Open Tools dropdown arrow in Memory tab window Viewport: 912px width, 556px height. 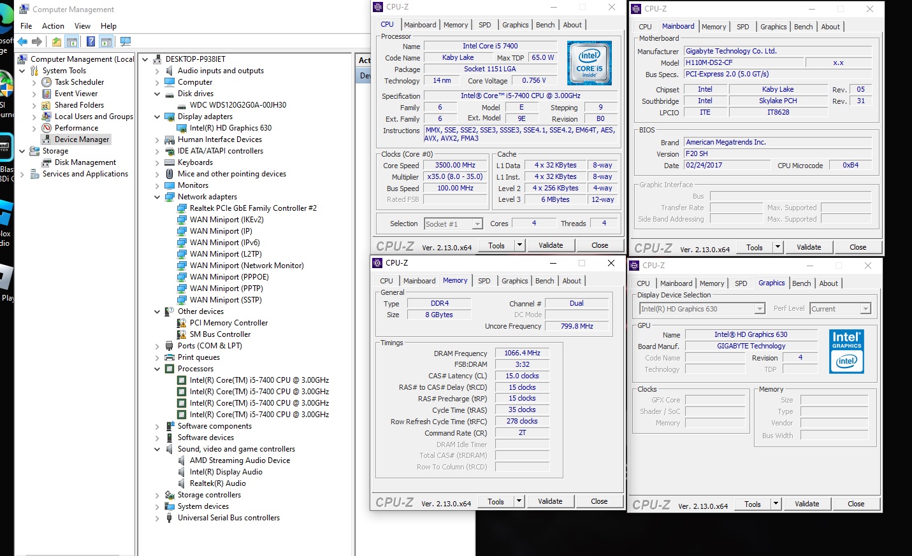(519, 501)
